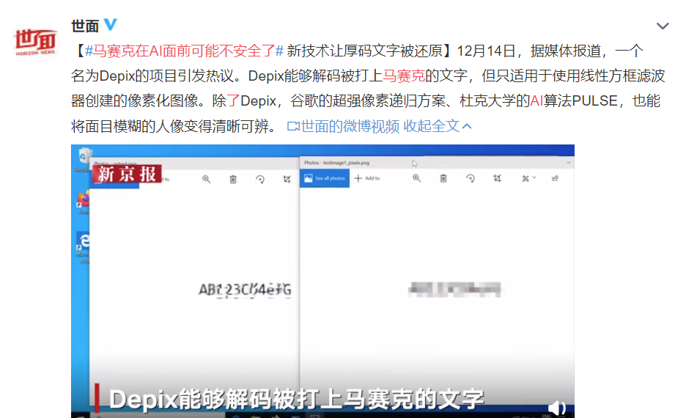Screen dimensions: 675x418
Task: Click trash icon in left Photos window
Action: [233, 179]
